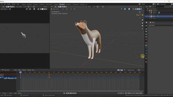Switch perspective/orthographic with the grid icon
Image resolution: width=173 pixels, height=97 pixels.
[142, 29]
